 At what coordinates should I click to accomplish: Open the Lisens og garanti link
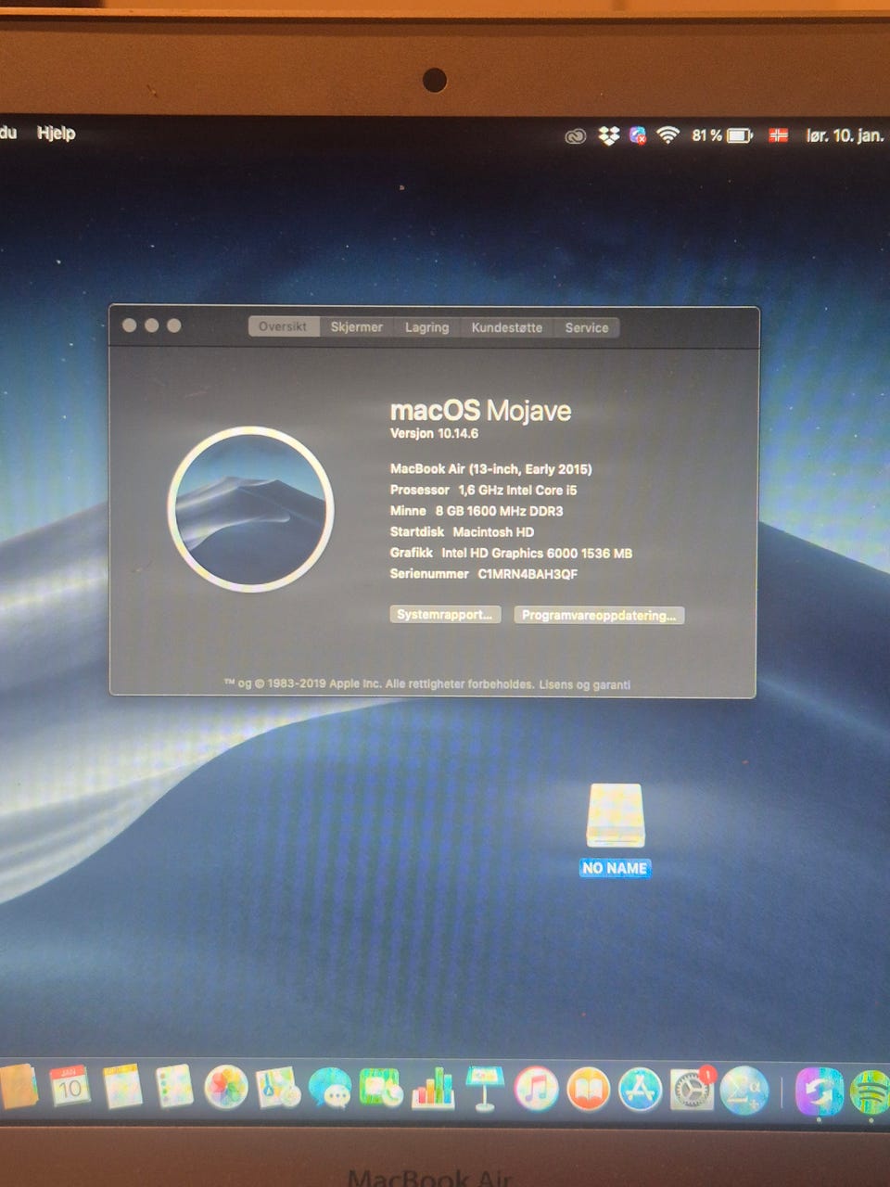[585, 684]
